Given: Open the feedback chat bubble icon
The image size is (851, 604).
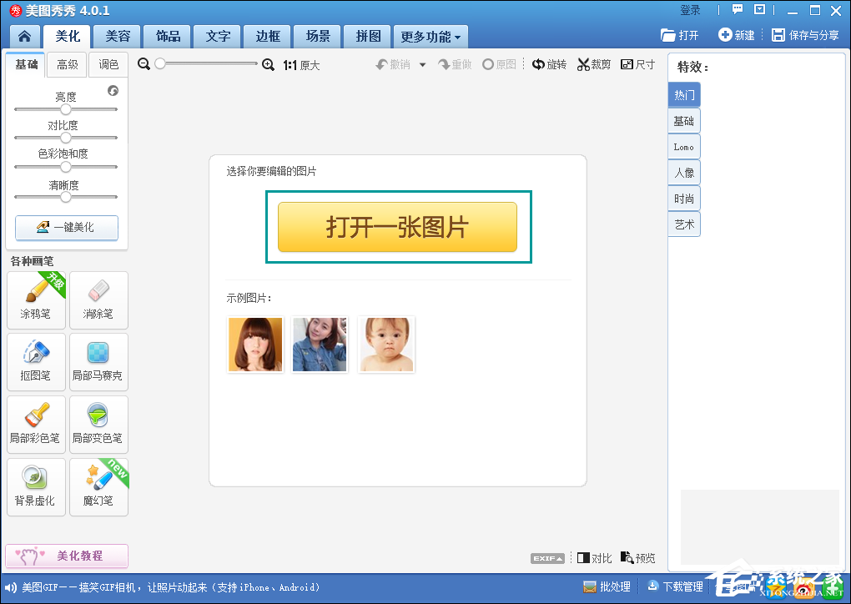Looking at the screenshot, I should [738, 9].
